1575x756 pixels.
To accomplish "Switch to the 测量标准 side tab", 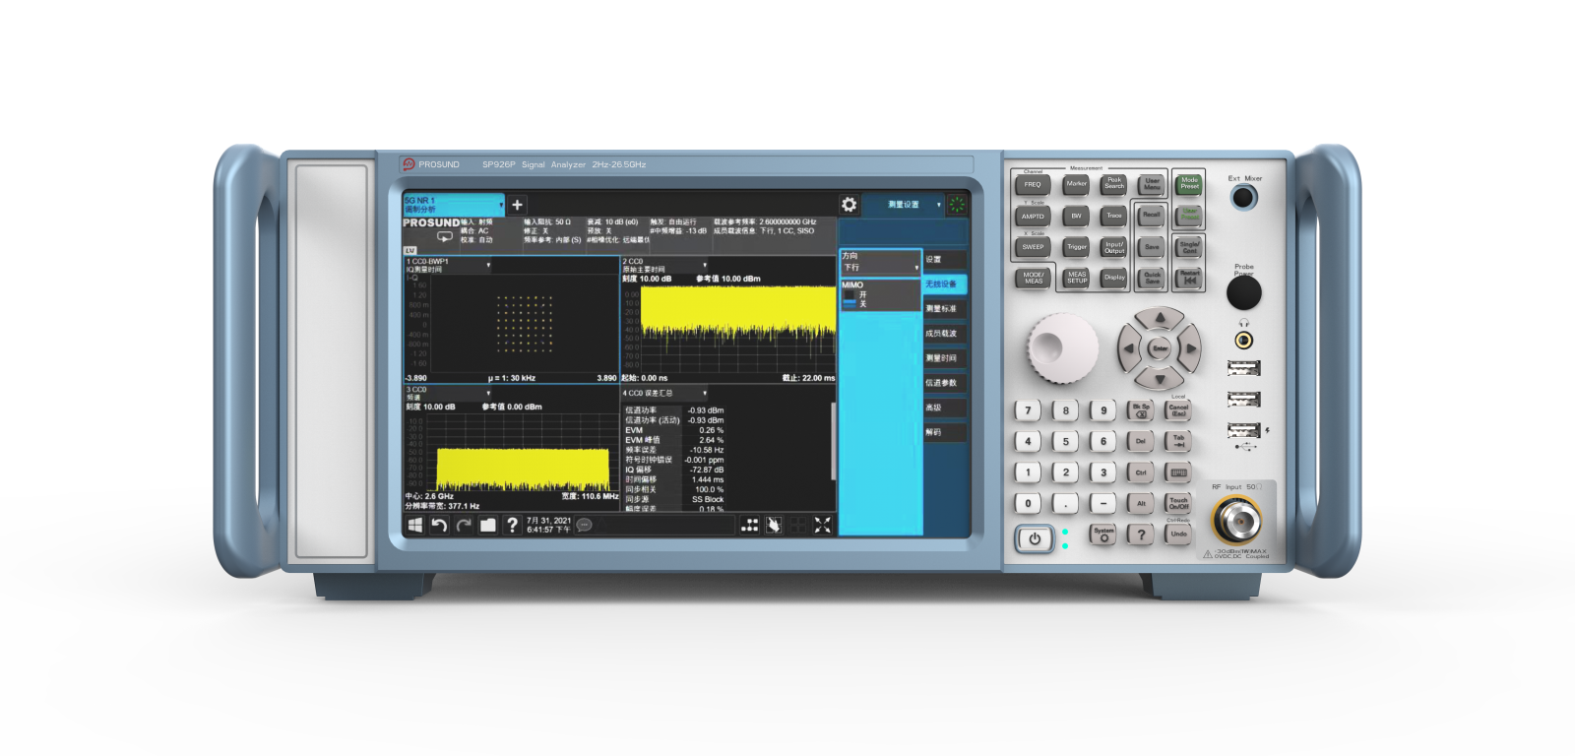I will pyautogui.click(x=942, y=309).
